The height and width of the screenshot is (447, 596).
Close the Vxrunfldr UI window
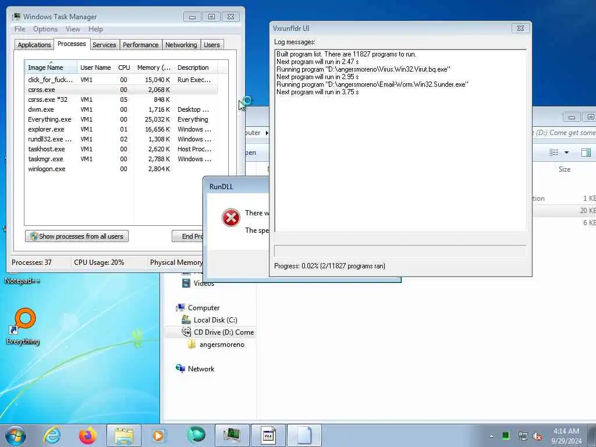[520, 28]
